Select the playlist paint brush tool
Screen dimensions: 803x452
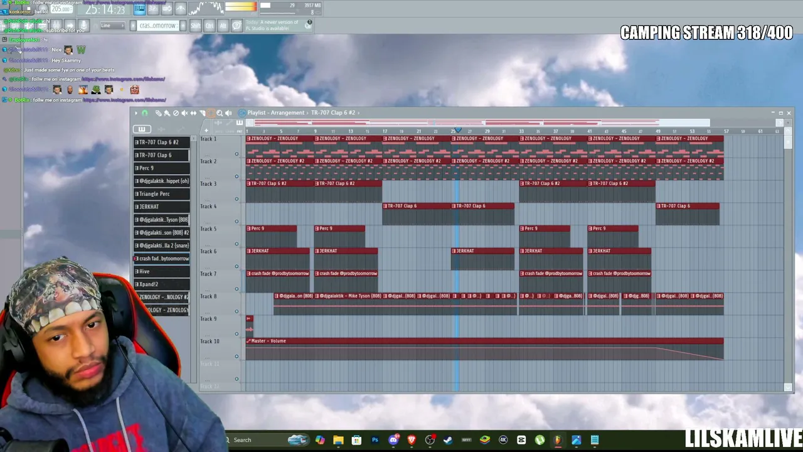167,113
